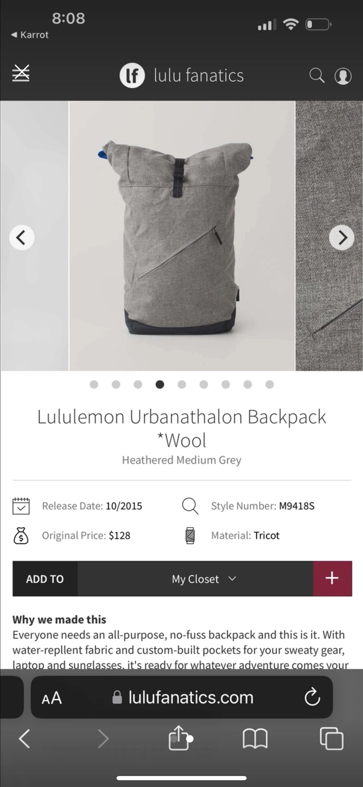Screen dimensions: 363x787
Task: Open the Safari tabs overview
Action: [331, 739]
